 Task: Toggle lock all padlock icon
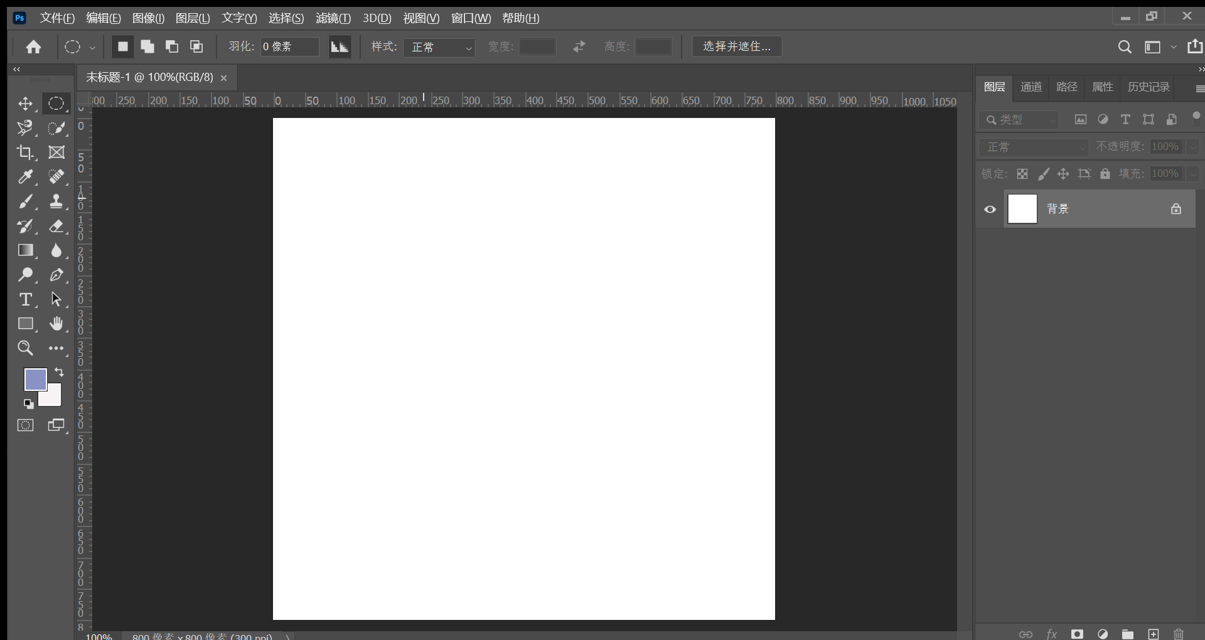click(x=1105, y=174)
